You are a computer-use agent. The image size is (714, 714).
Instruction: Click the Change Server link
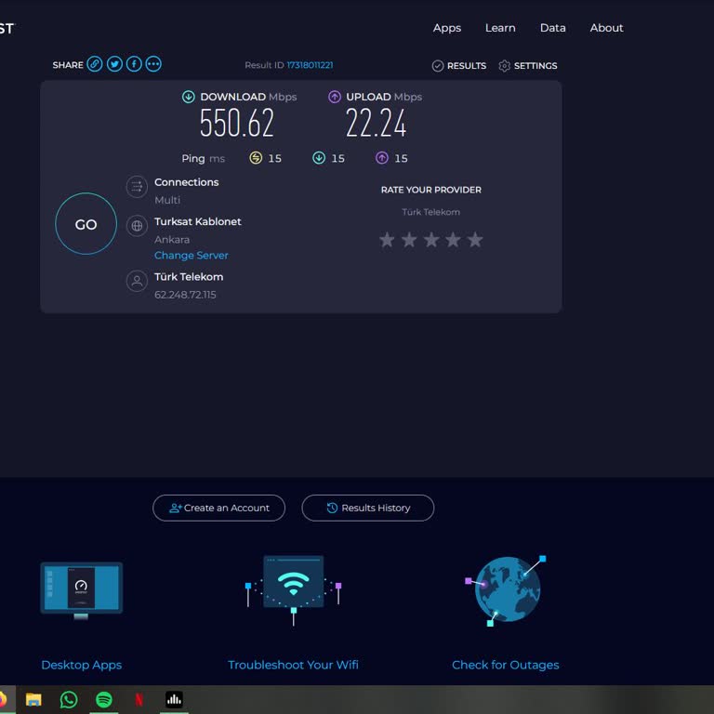tap(192, 256)
